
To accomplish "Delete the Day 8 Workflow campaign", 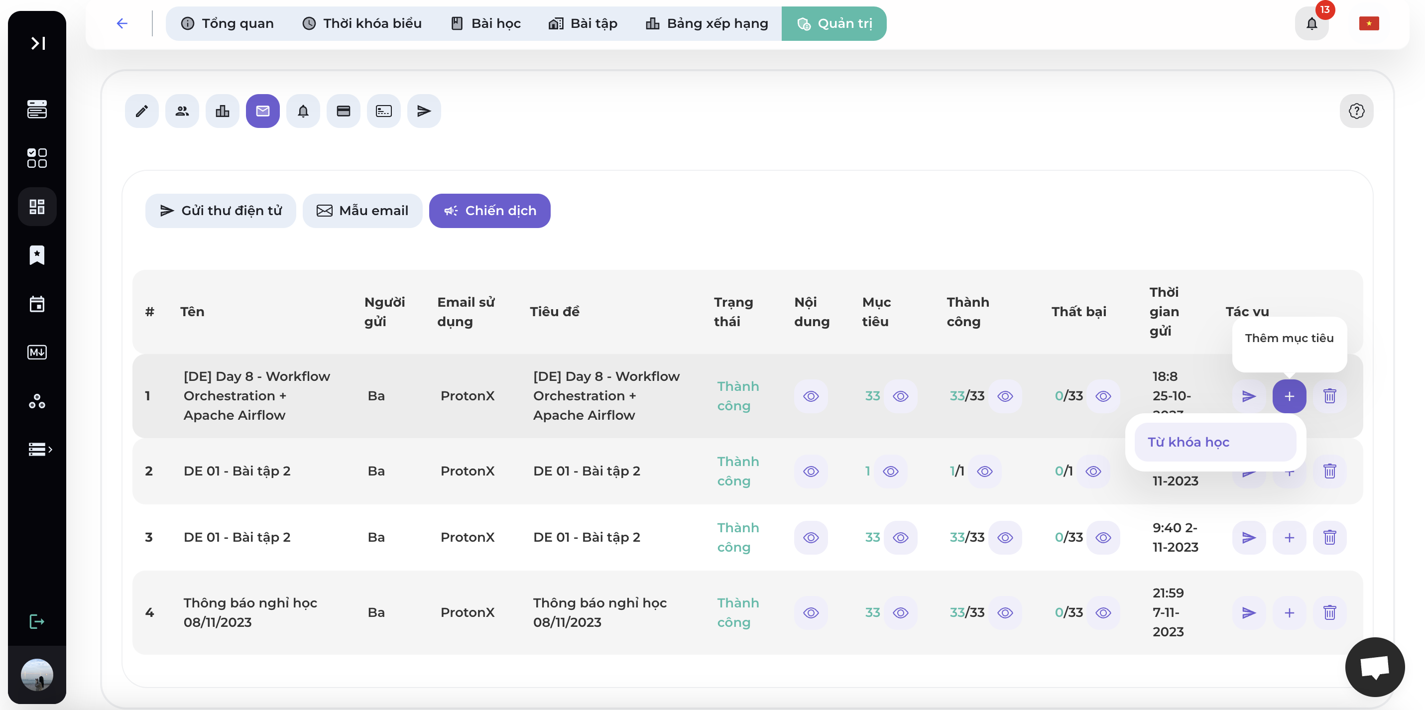I will click(x=1330, y=396).
